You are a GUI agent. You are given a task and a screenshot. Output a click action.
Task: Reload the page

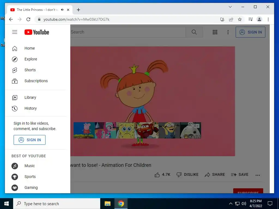[x=28, y=19]
